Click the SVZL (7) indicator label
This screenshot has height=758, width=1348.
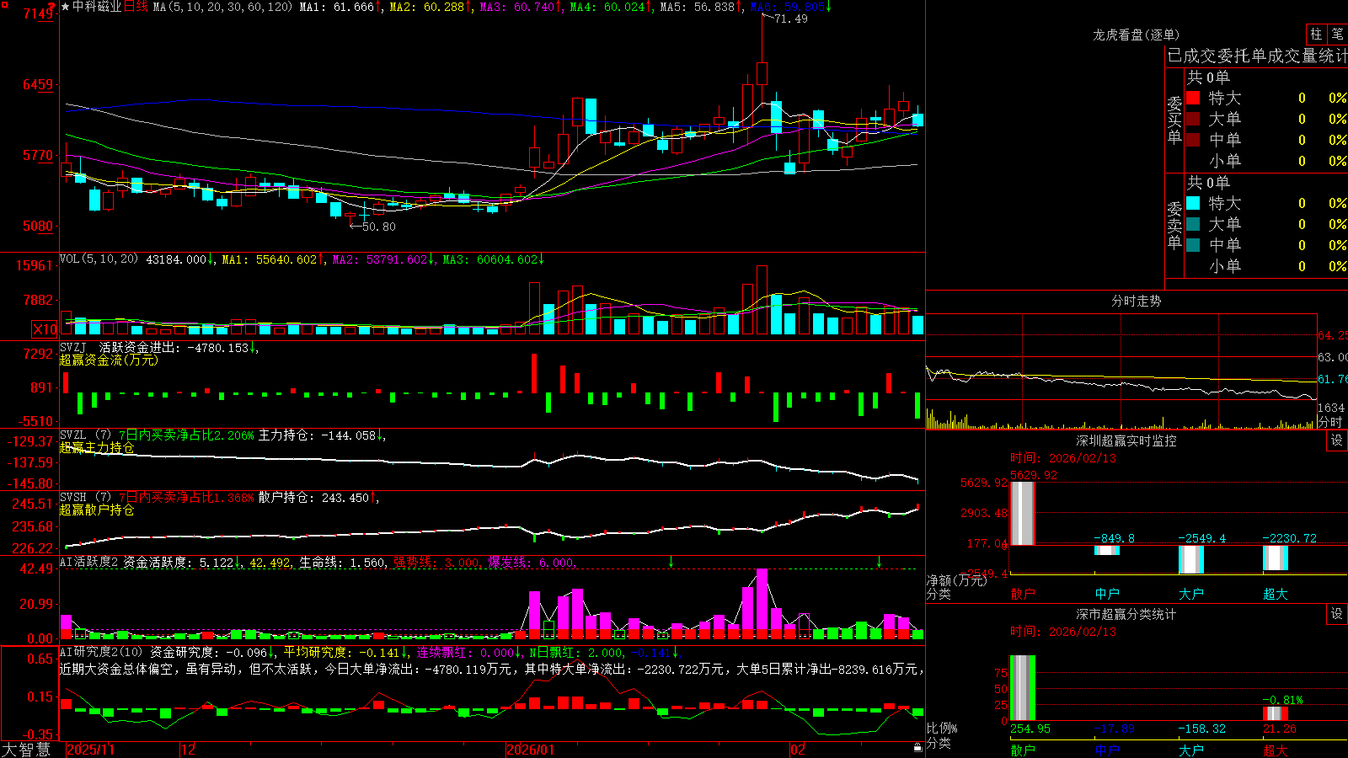pos(85,435)
